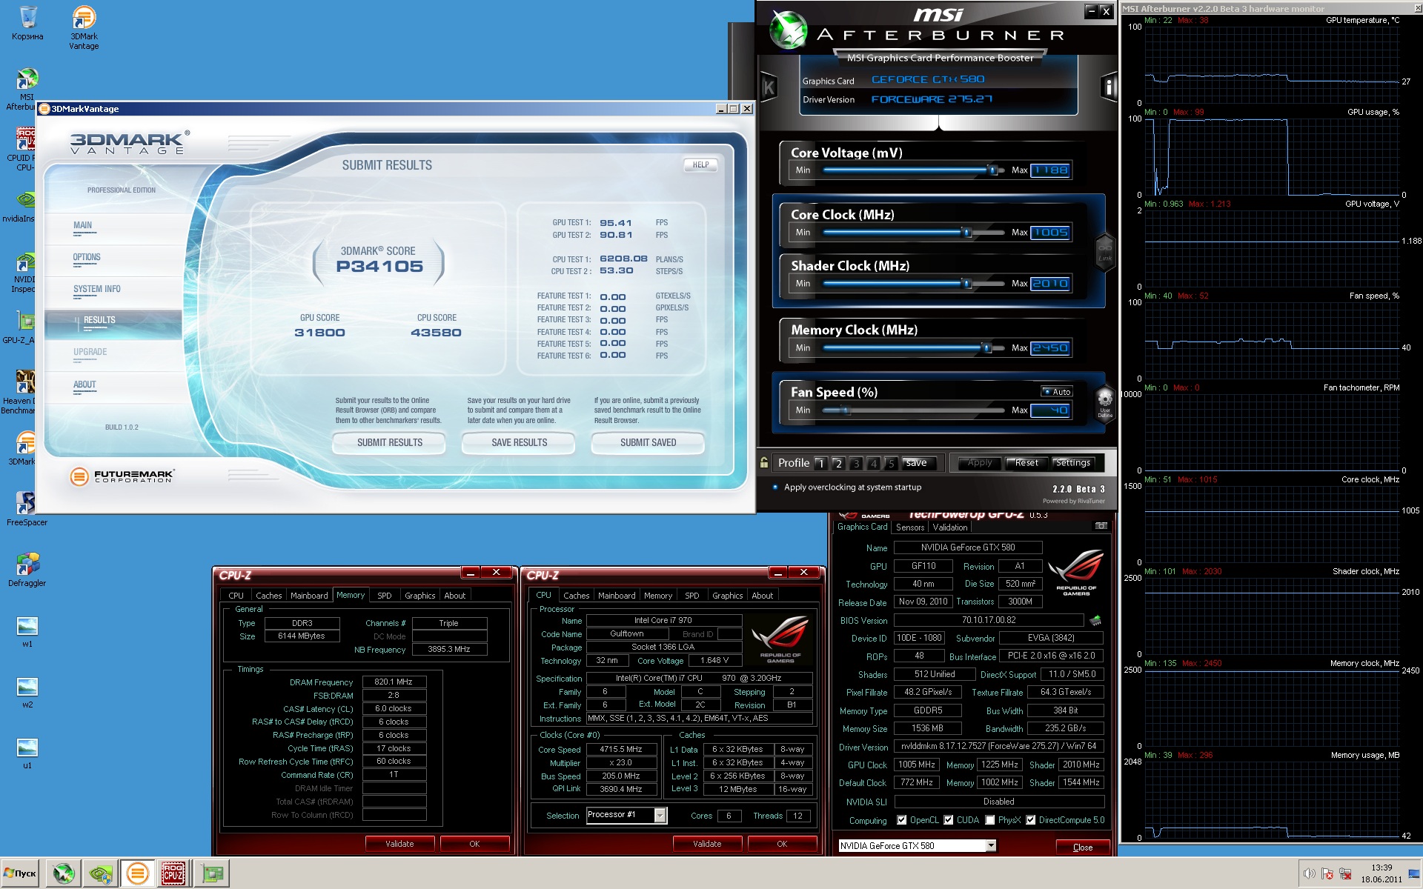
Task: Open SYSTEM INFO in 3DMark Vantage sidebar
Action: (97, 290)
